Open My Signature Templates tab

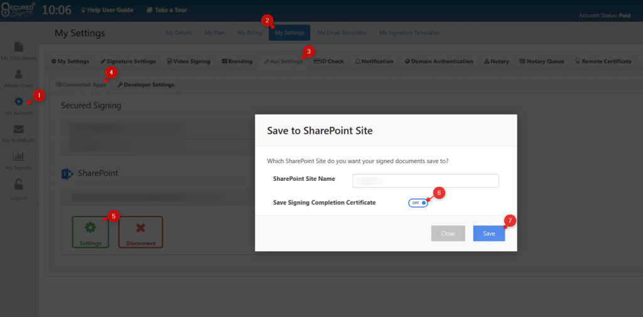[x=409, y=33]
